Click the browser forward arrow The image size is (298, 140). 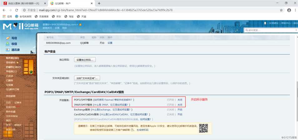click(10, 10)
